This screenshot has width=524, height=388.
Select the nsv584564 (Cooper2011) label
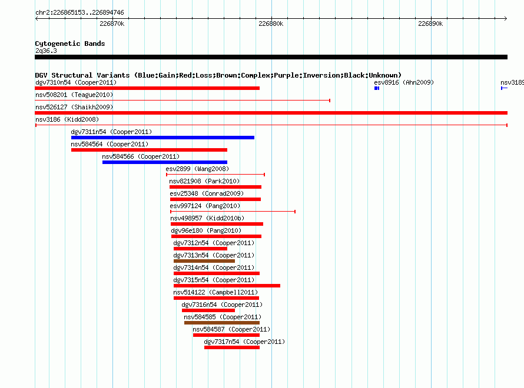click(x=110, y=144)
